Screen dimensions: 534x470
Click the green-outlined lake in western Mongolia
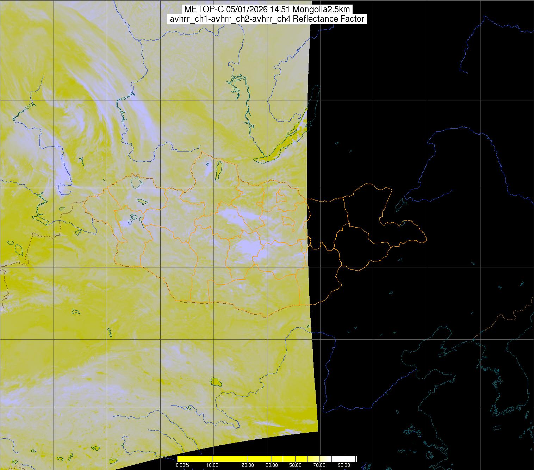point(142,202)
